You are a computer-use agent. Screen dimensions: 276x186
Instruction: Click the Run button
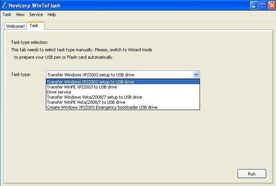click(252, 174)
